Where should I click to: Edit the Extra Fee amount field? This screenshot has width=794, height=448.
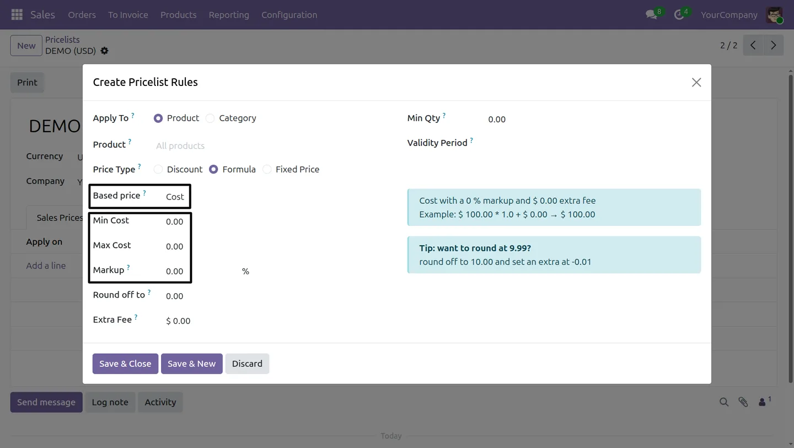pyautogui.click(x=178, y=321)
